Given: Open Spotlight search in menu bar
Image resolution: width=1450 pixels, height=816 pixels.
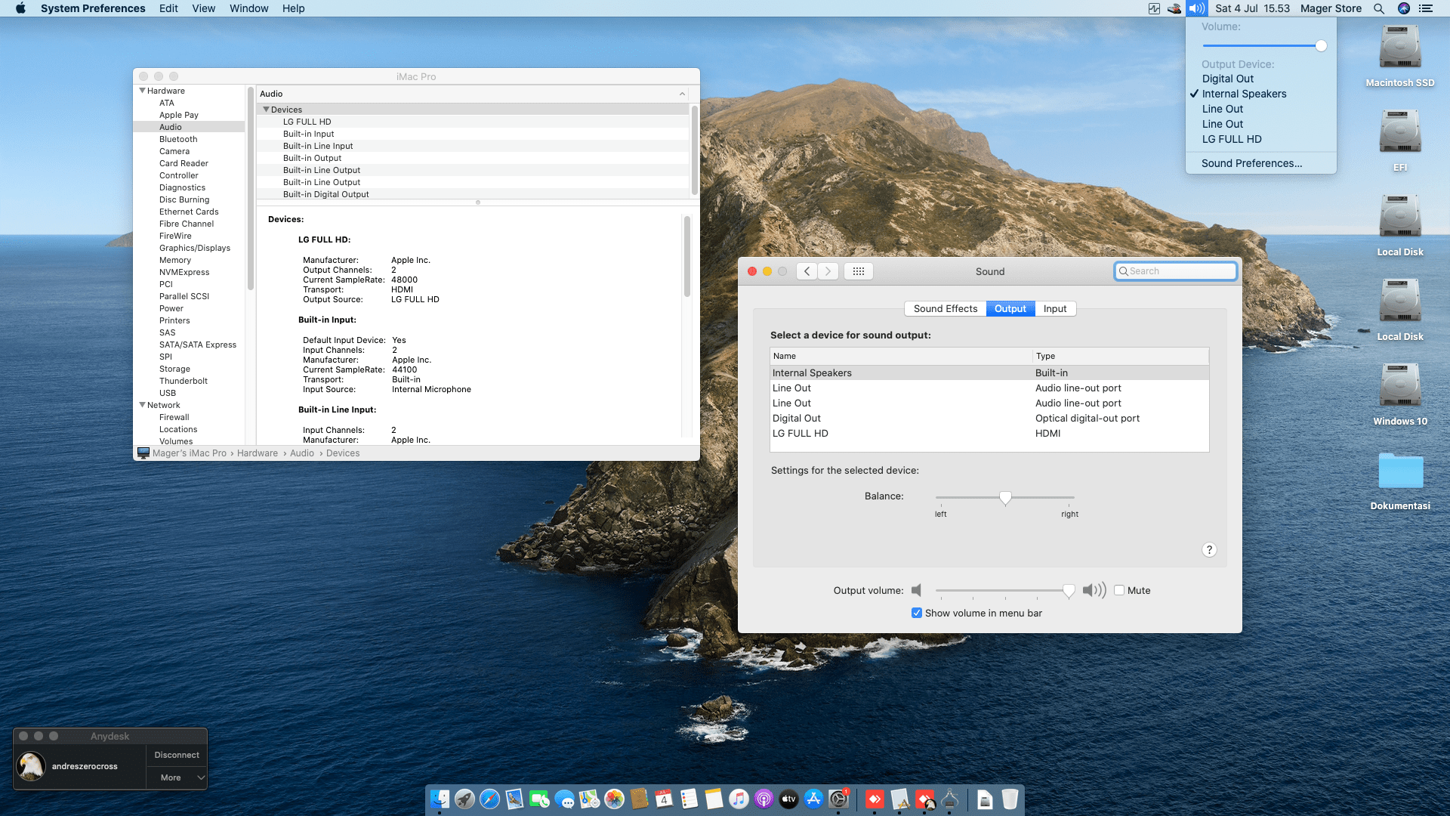Looking at the screenshot, I should (1378, 8).
